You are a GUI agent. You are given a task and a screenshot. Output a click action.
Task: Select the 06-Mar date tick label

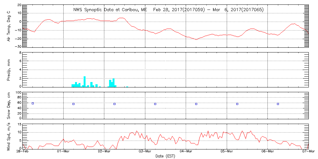coord(268,152)
